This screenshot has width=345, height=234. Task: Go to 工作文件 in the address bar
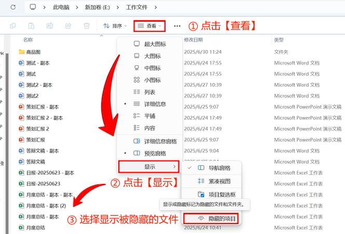[x=136, y=7]
